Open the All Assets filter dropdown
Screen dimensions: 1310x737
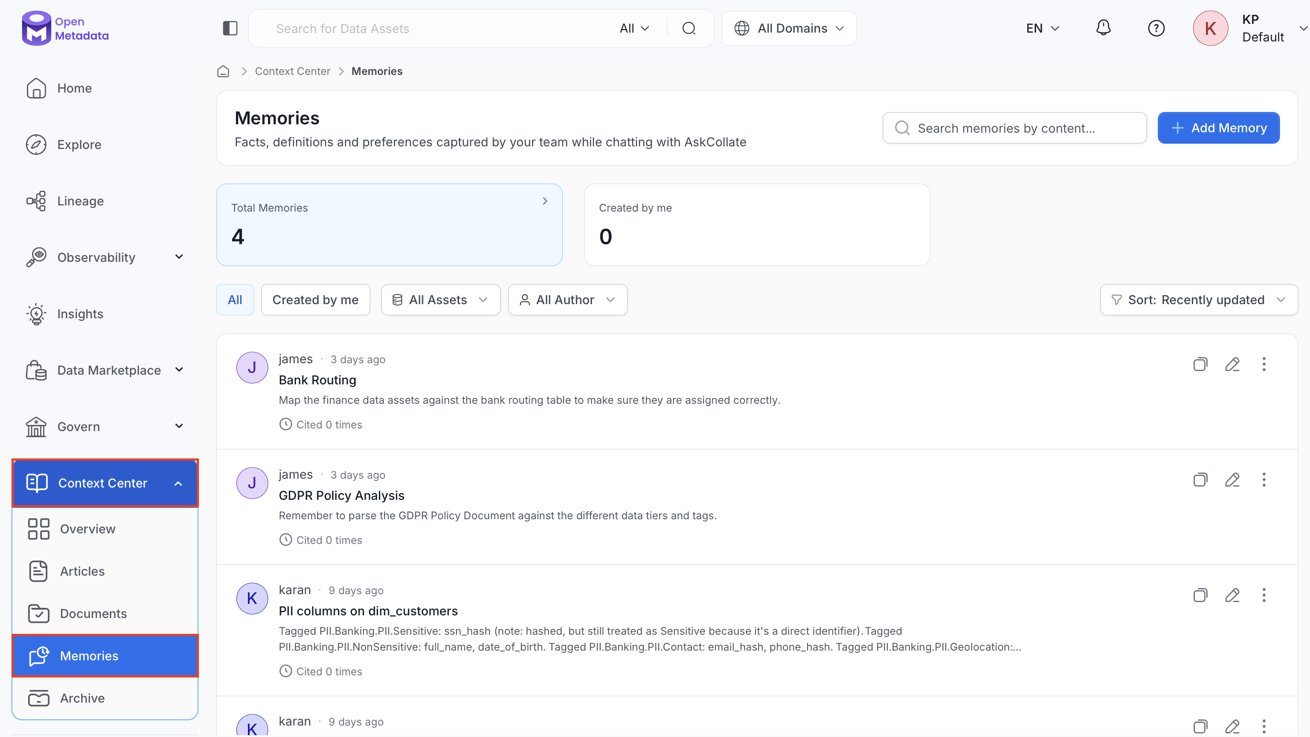(x=440, y=300)
